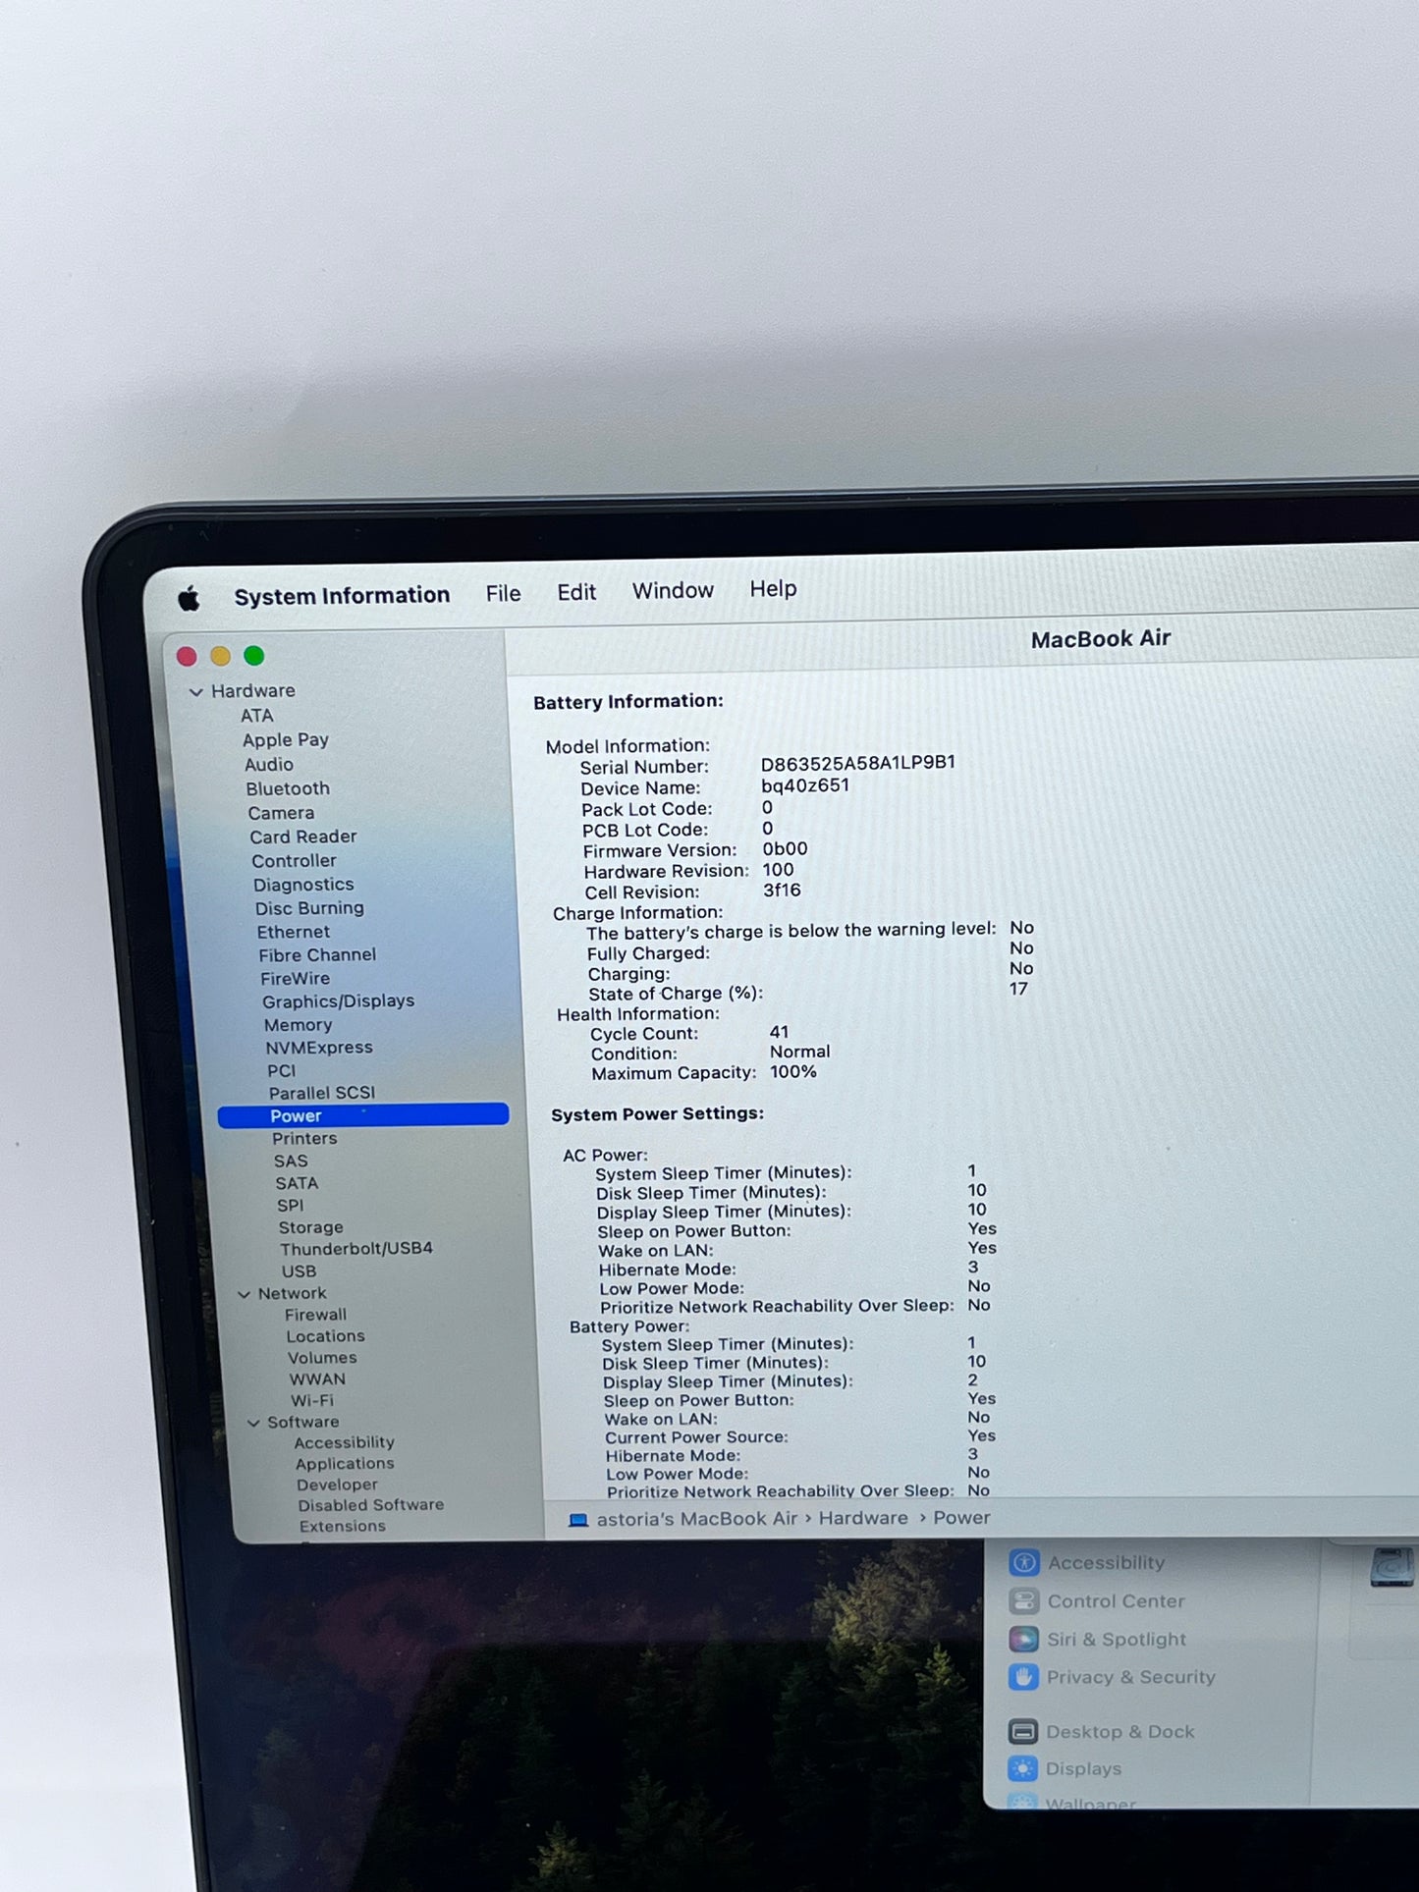Select Ethernet in the sidebar

(x=294, y=932)
